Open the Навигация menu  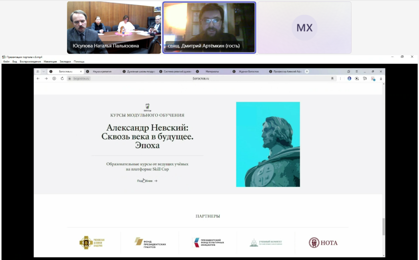pos(50,62)
